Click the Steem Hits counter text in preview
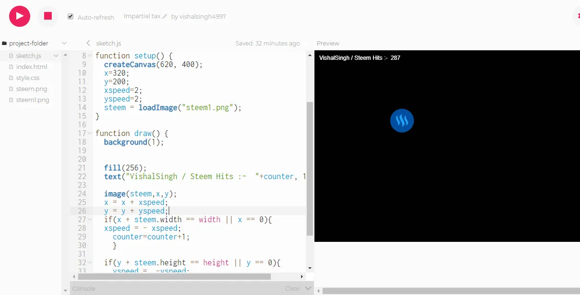580x295 pixels. coord(360,58)
